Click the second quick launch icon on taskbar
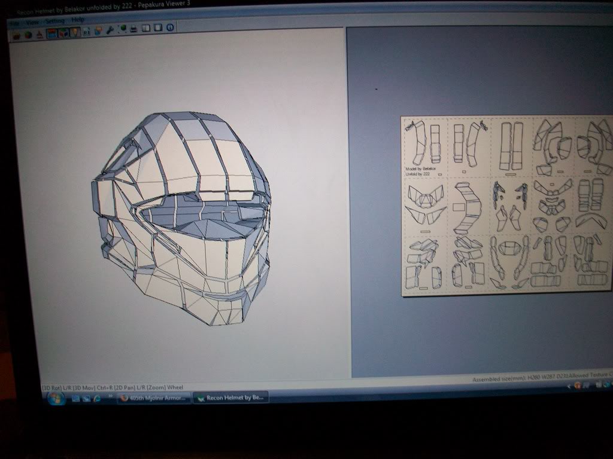This screenshot has width=613, height=459. (86, 399)
